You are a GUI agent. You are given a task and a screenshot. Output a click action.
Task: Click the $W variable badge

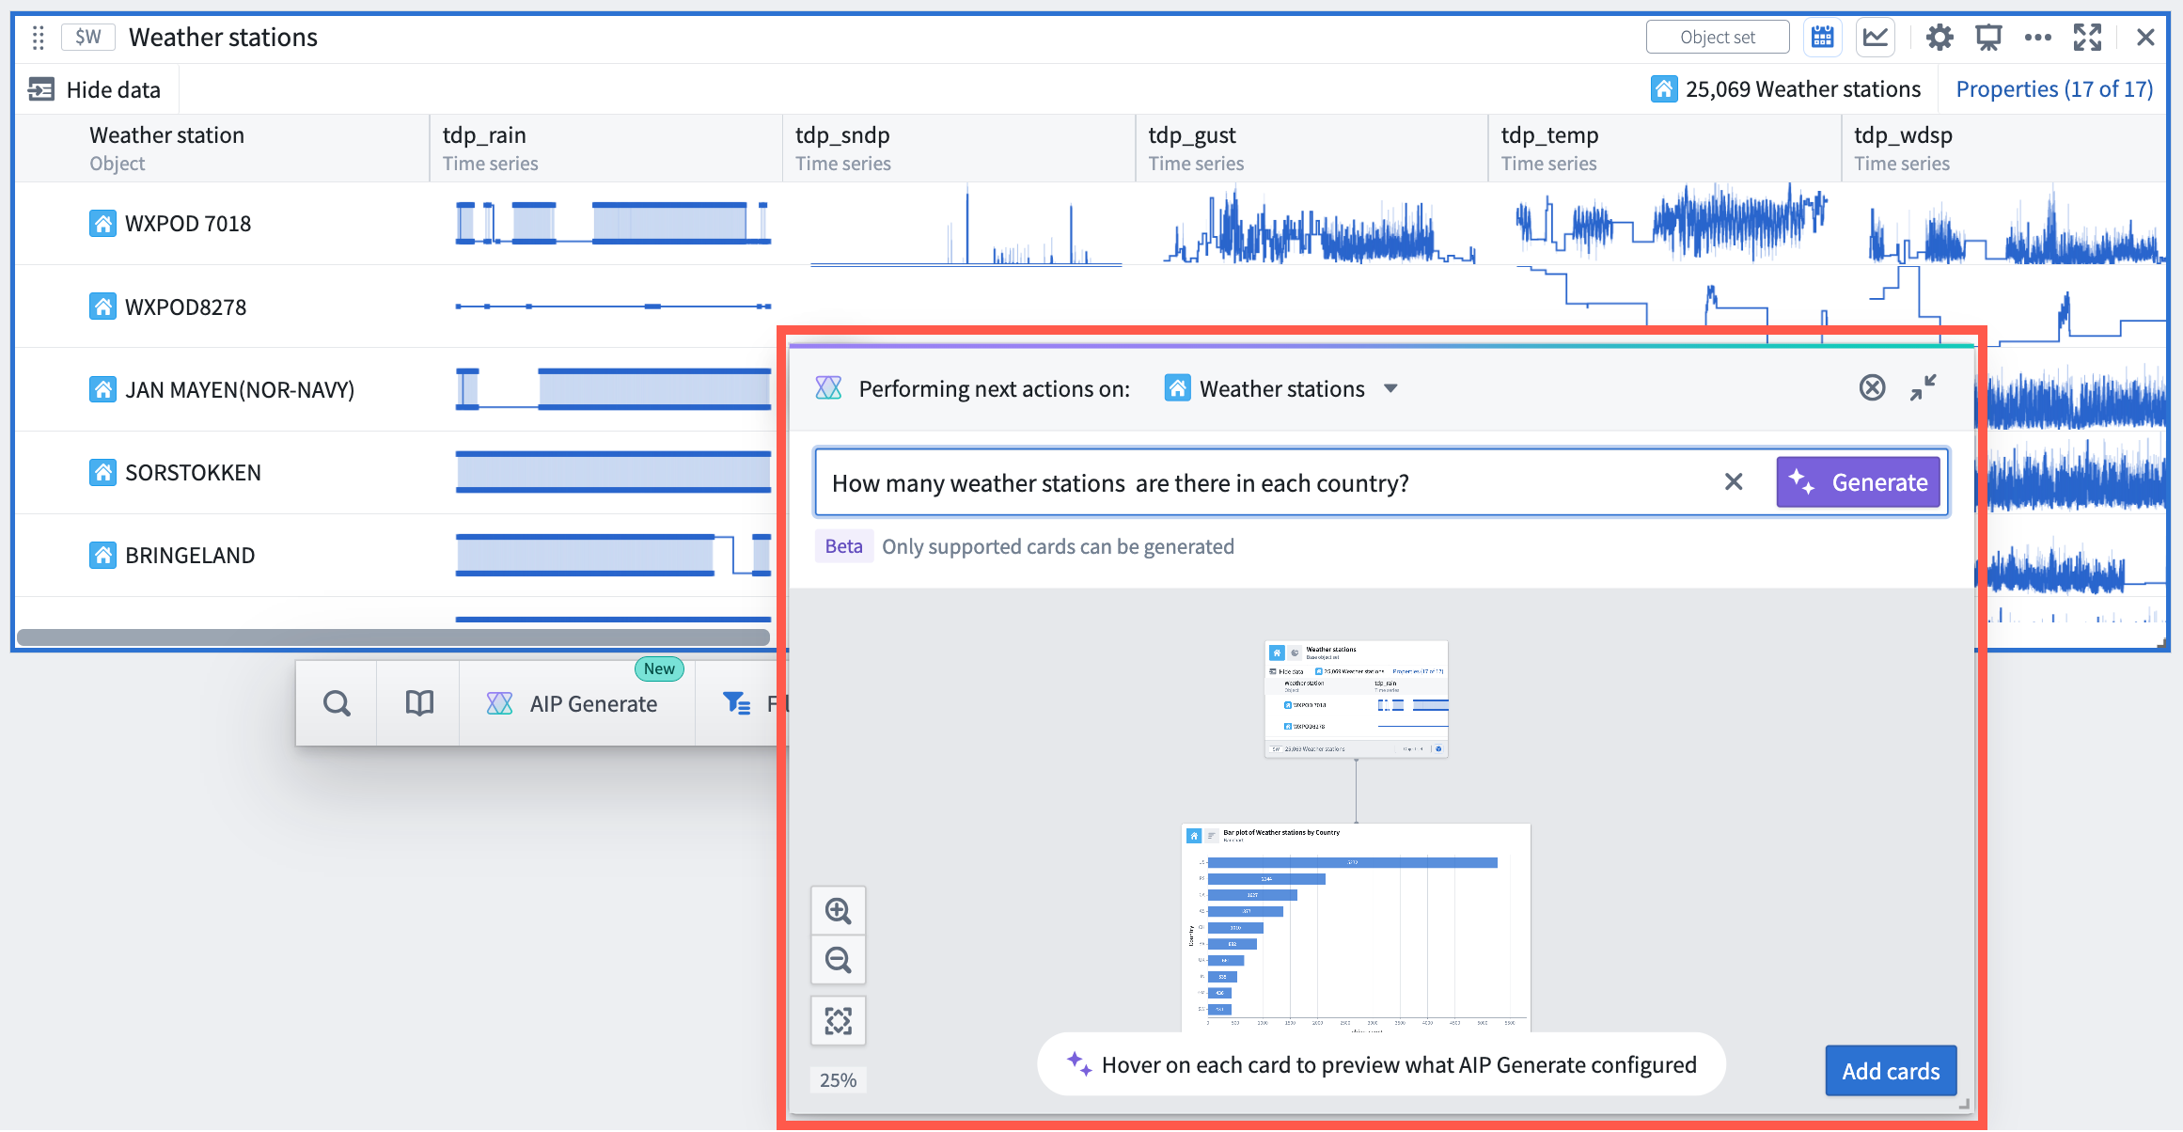click(87, 38)
